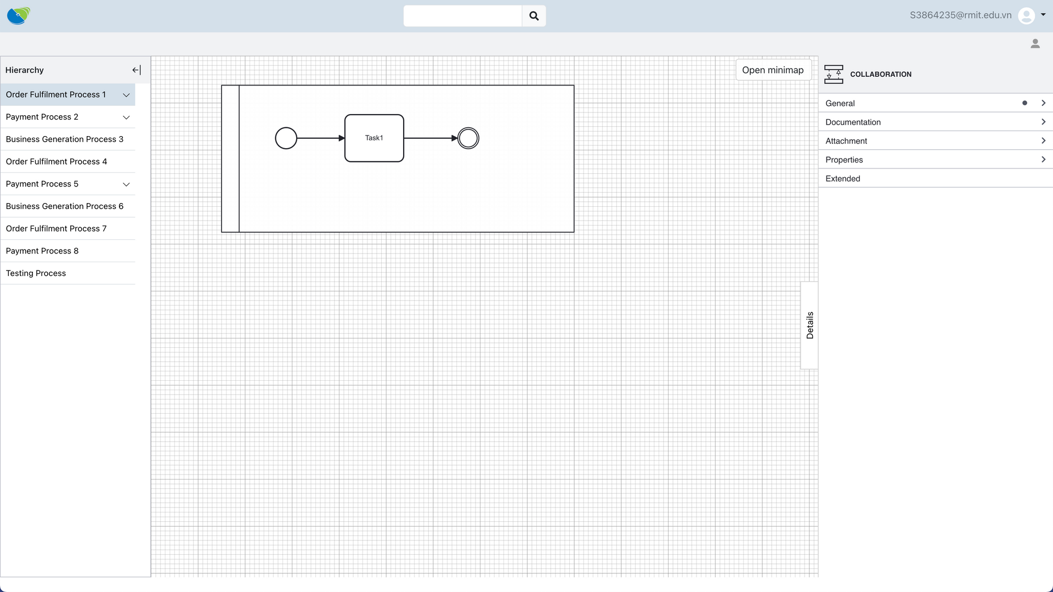Viewport: 1053px width, 592px height.
Task: Toggle the Details side tab
Action: pos(809,325)
